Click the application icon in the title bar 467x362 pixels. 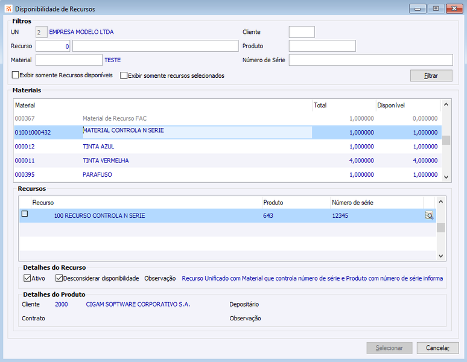(8, 9)
